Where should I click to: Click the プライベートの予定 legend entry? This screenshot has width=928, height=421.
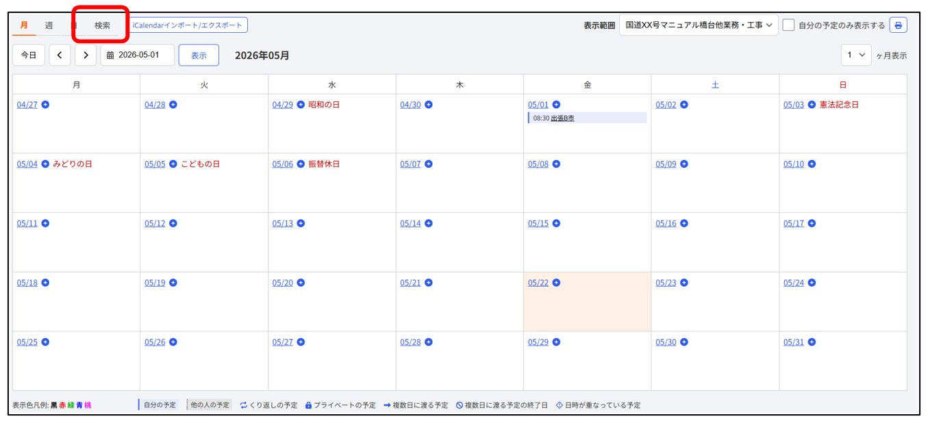(x=340, y=405)
